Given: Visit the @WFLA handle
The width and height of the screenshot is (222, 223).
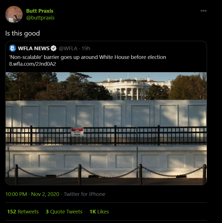Looking at the screenshot, I should (68, 48).
